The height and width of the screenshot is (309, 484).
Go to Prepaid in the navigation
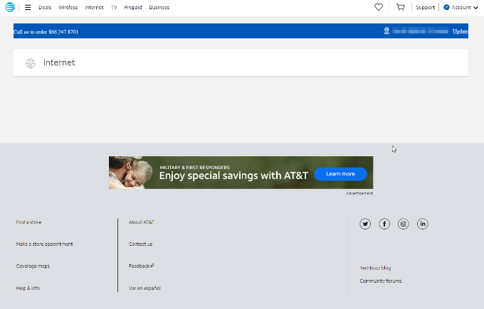133,7
